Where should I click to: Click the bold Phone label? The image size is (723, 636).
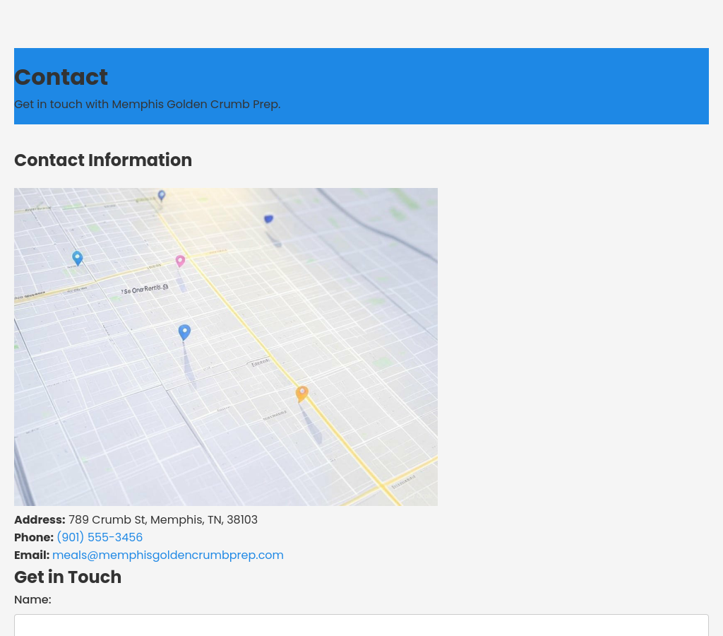(34, 538)
